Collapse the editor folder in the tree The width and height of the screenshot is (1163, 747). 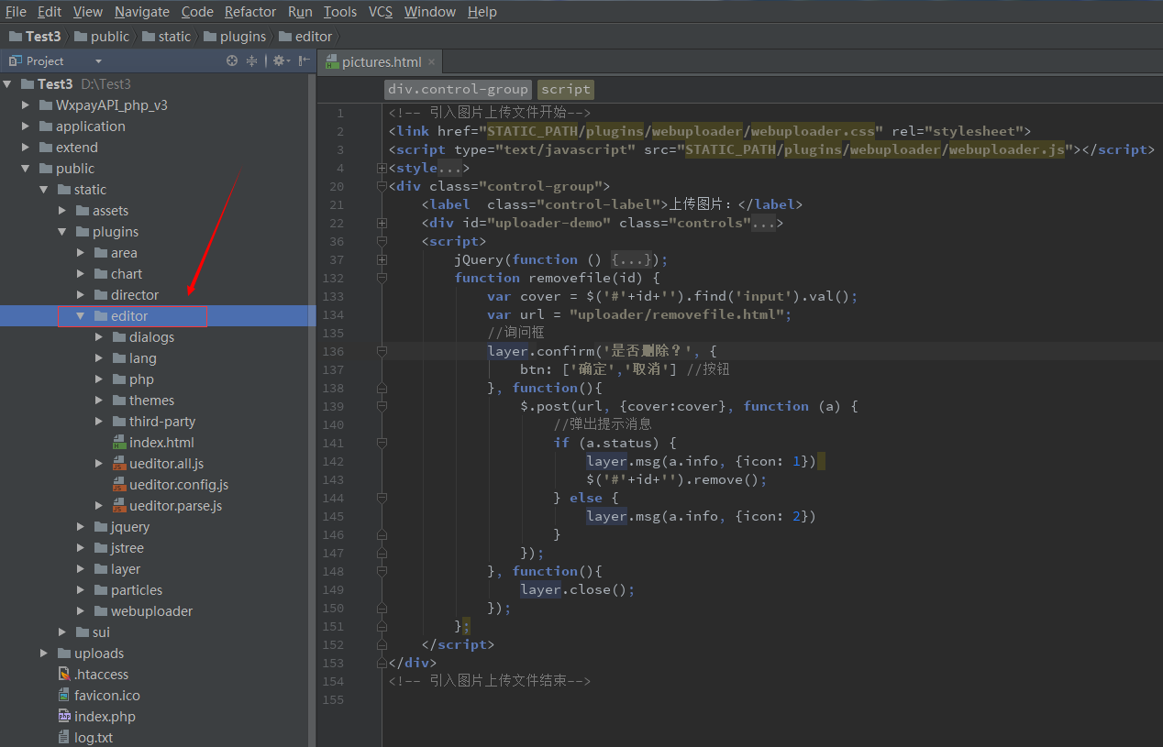pyautogui.click(x=81, y=316)
